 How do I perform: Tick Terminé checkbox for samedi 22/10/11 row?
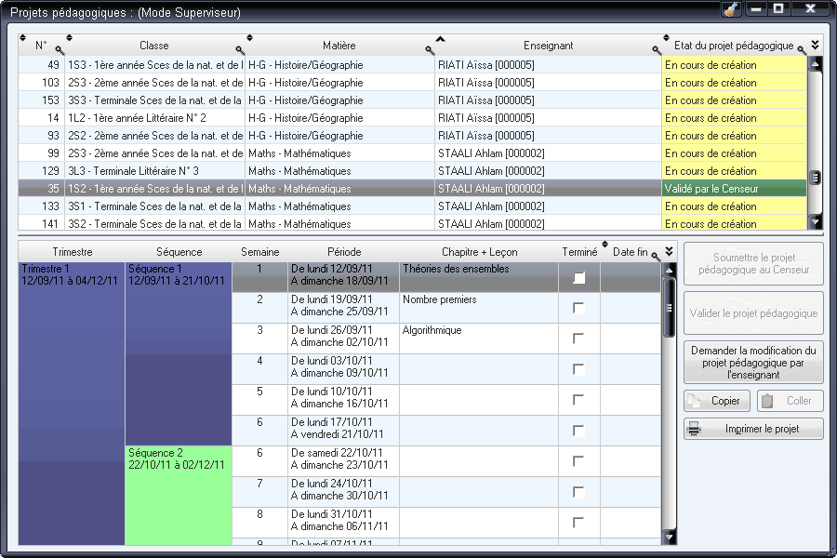pos(578,461)
